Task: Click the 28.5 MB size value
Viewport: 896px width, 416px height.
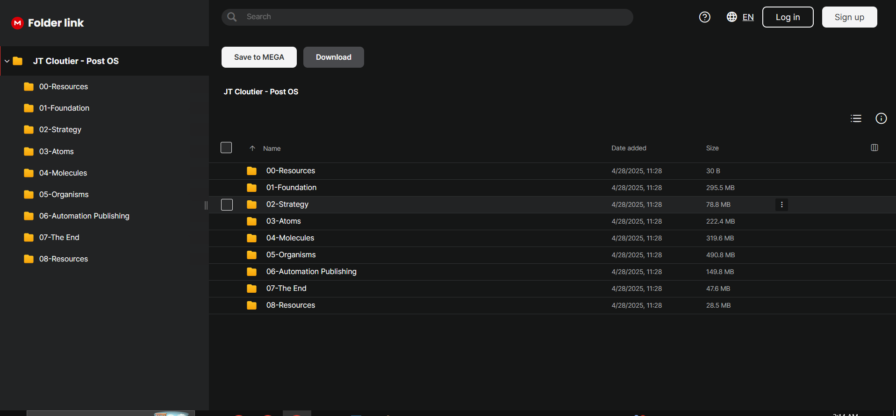Action: 718,305
